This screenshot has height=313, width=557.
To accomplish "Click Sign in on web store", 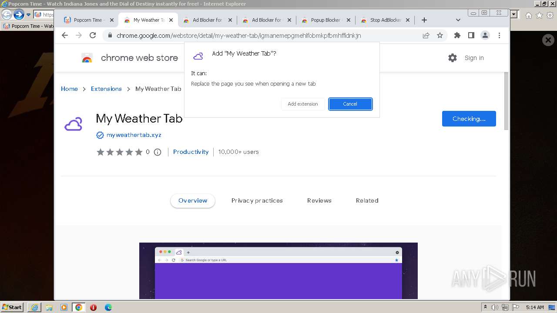I will point(474,58).
